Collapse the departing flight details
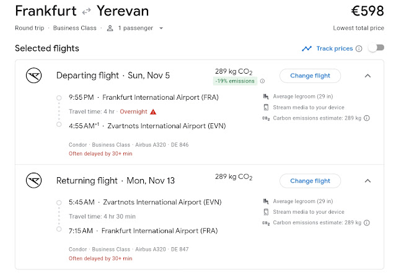 (x=367, y=76)
